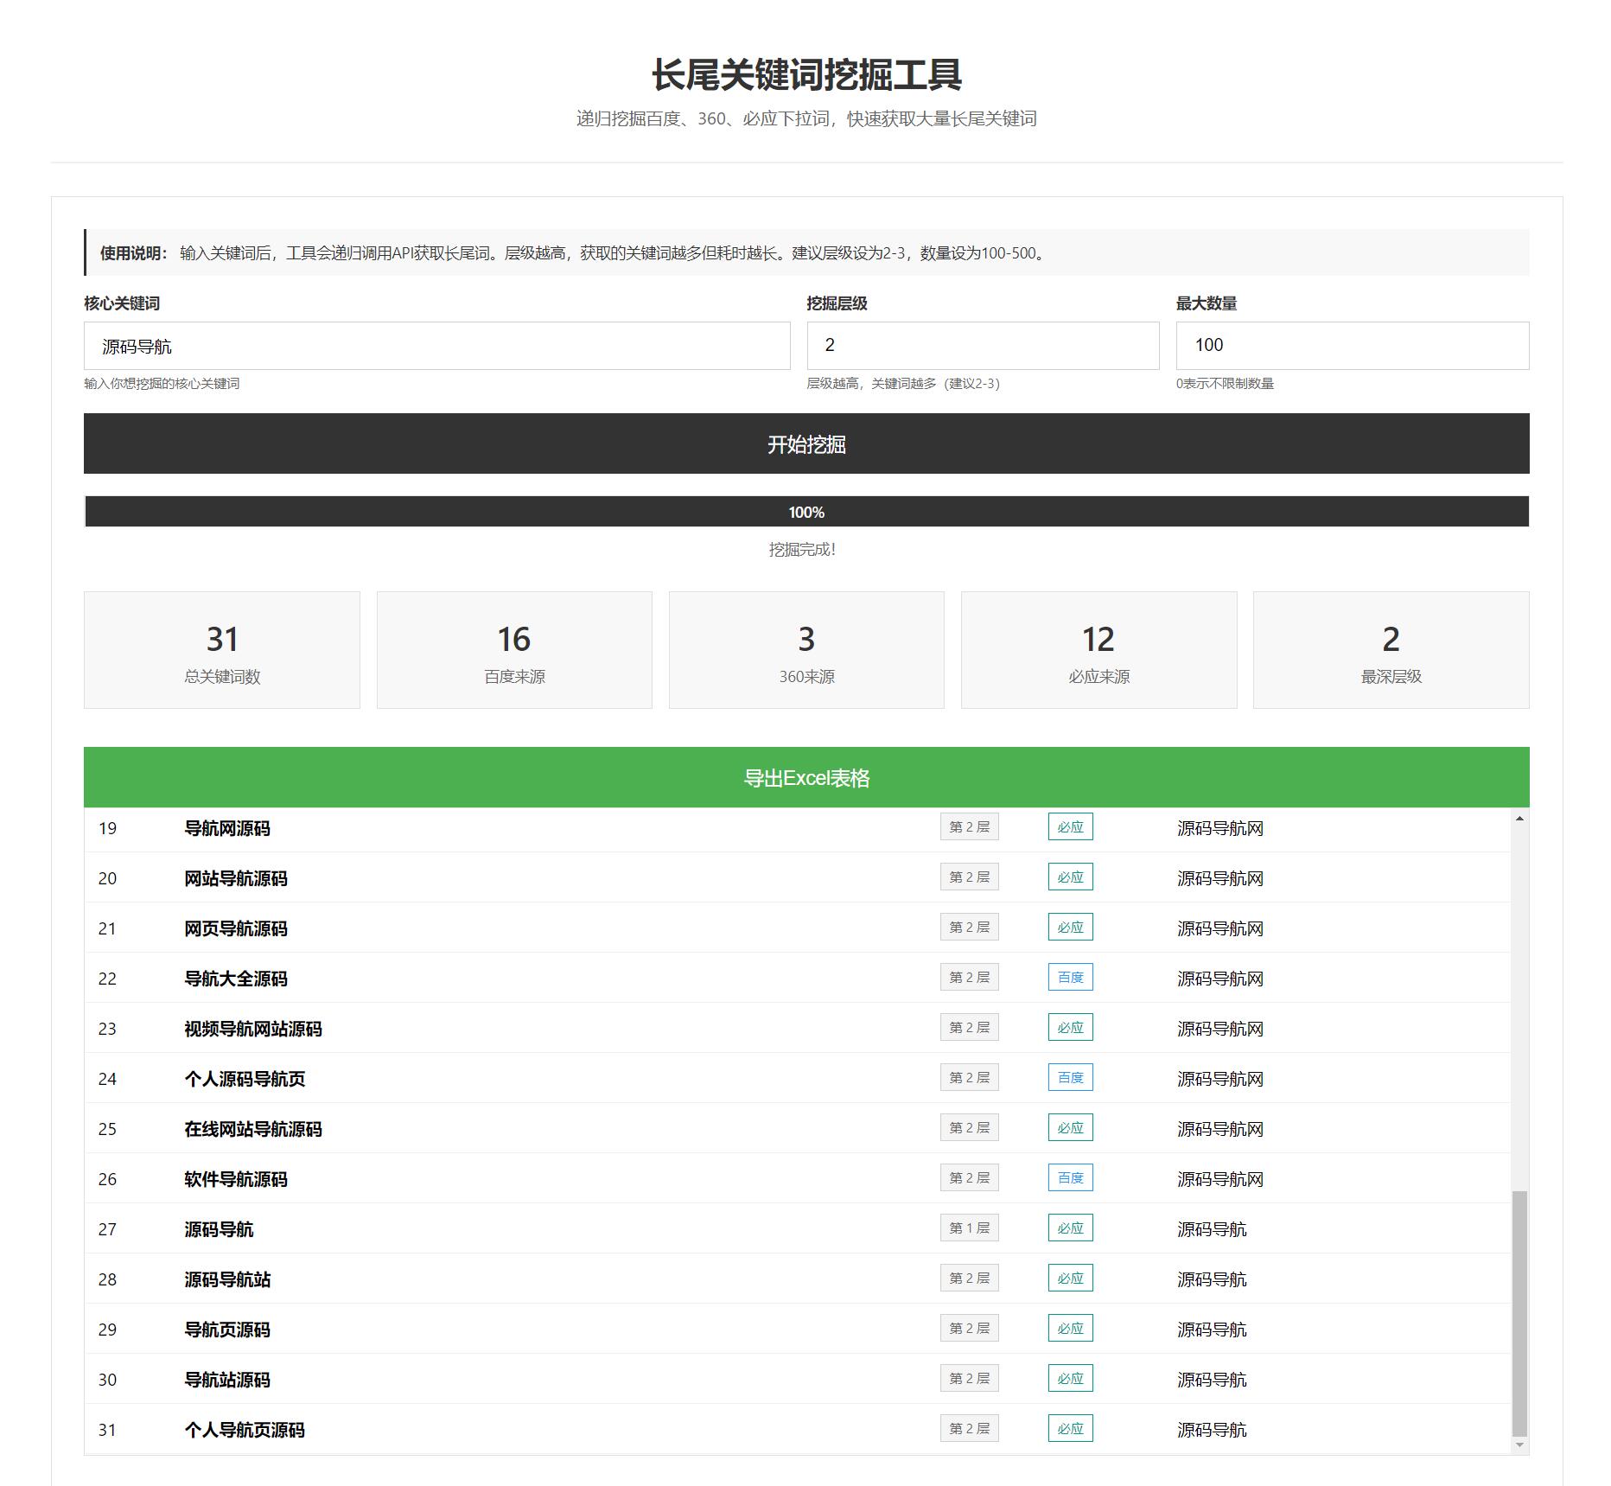This screenshot has width=1611, height=1486.
Task: Click the results list scroll-up arrow
Action: coord(1519,819)
